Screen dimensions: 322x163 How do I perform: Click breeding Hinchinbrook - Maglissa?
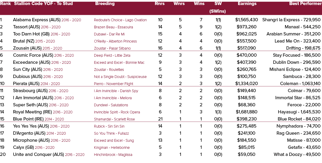point(113,155)
